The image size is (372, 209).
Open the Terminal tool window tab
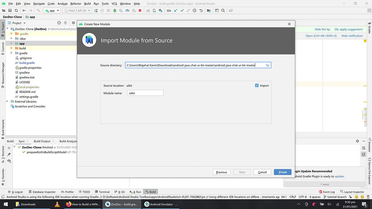102,192
